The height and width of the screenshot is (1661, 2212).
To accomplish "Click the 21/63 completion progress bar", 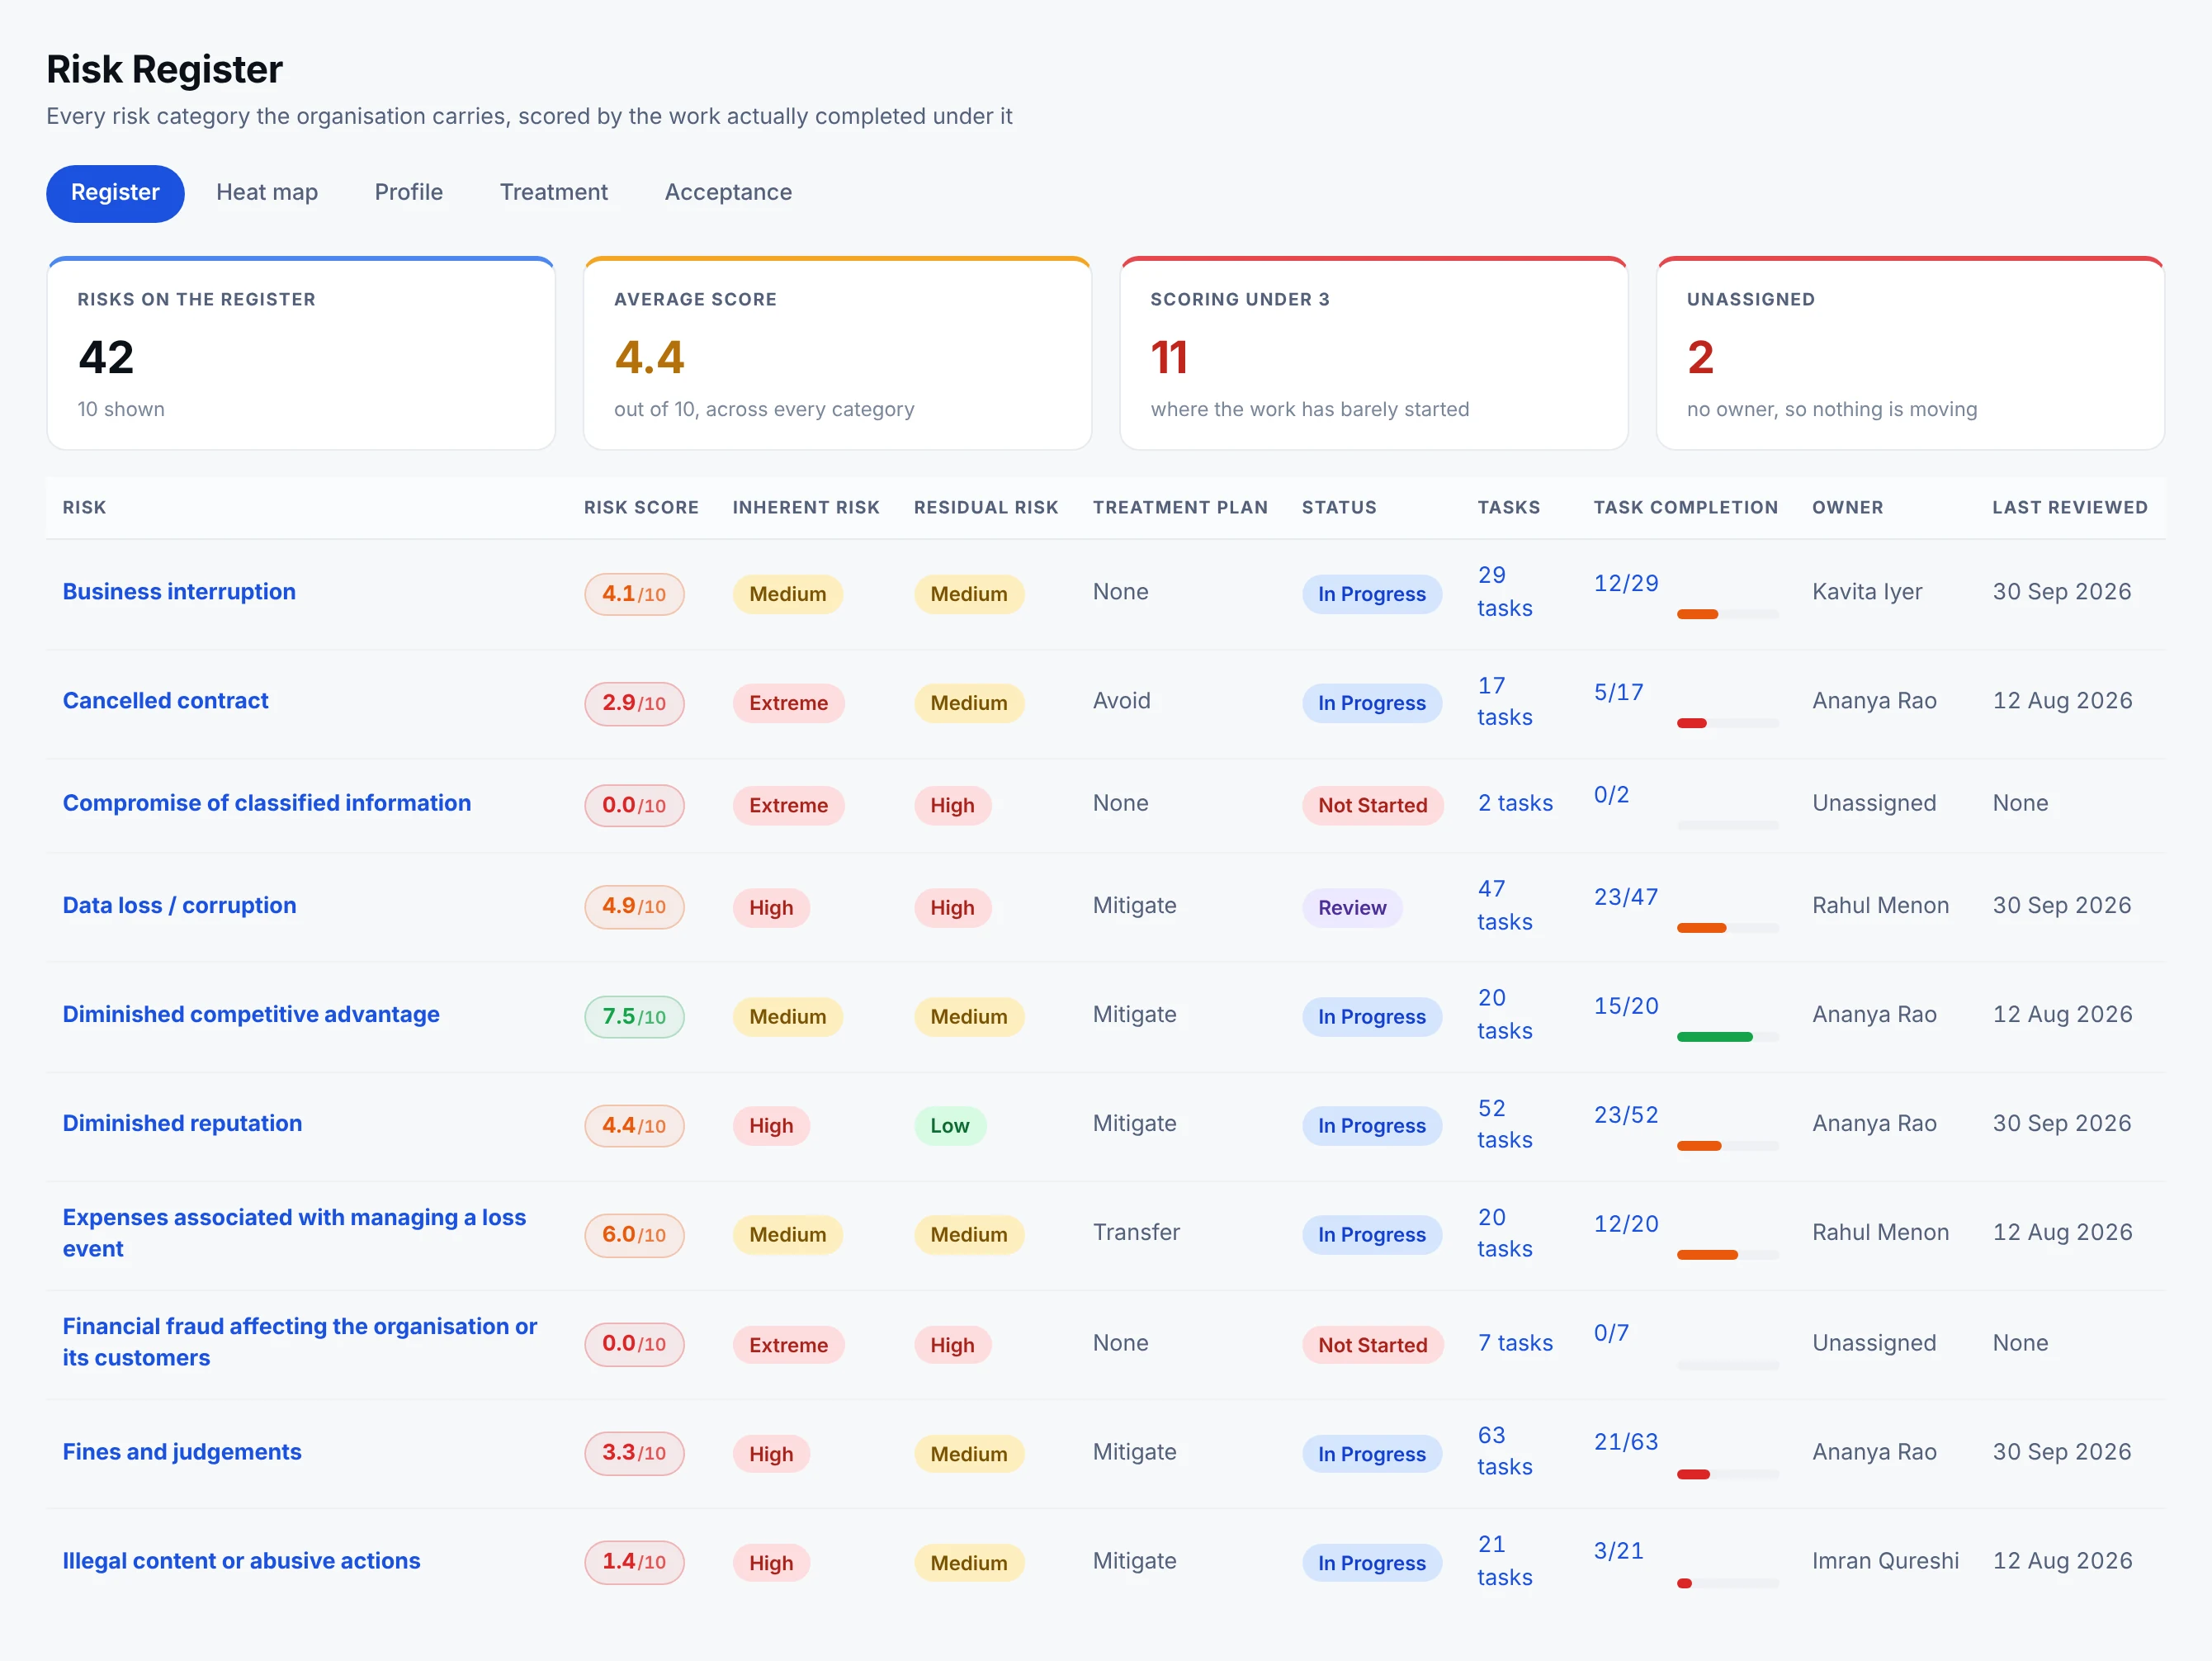I will 1727,1474.
